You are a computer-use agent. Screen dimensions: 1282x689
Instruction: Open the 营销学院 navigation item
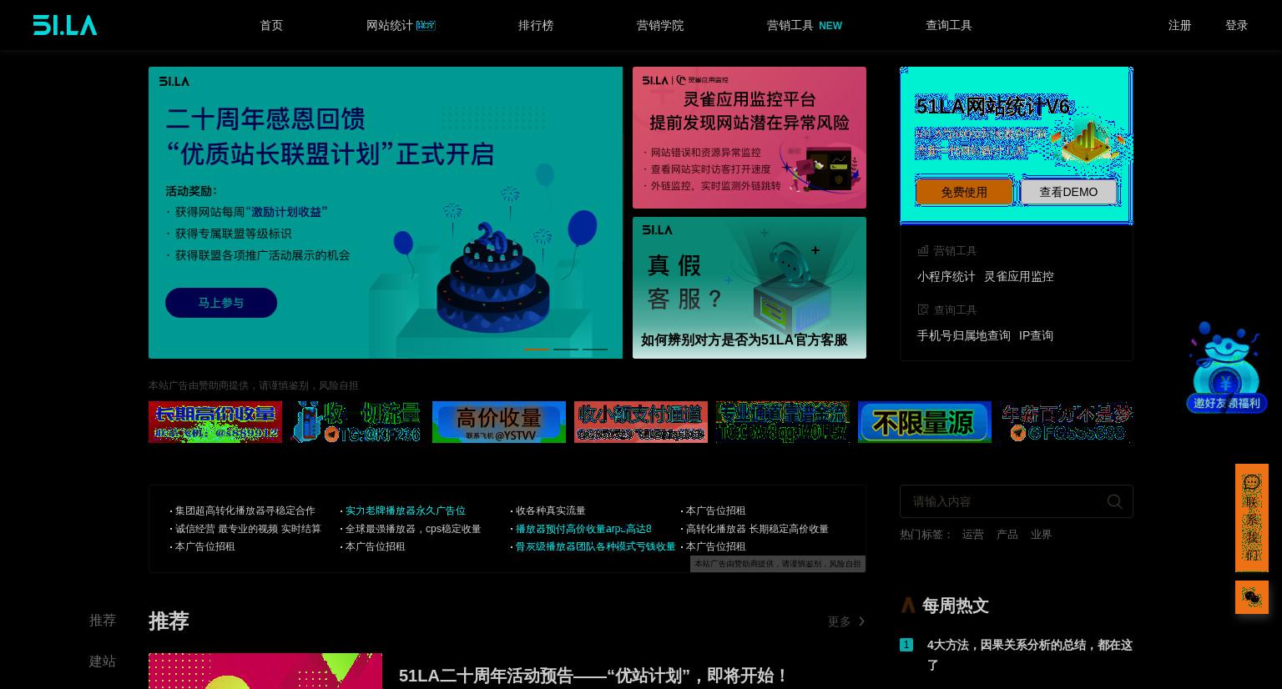point(660,25)
